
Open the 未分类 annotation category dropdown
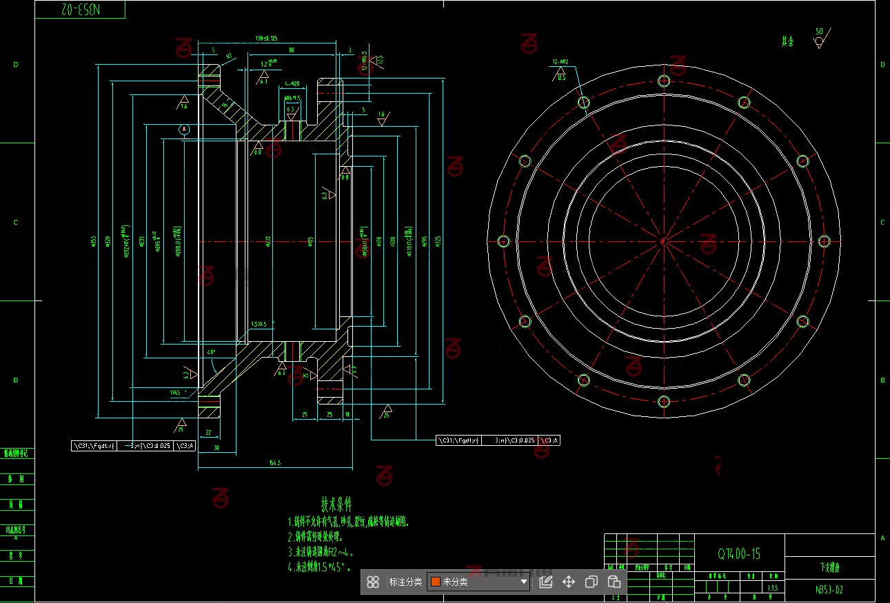click(478, 582)
